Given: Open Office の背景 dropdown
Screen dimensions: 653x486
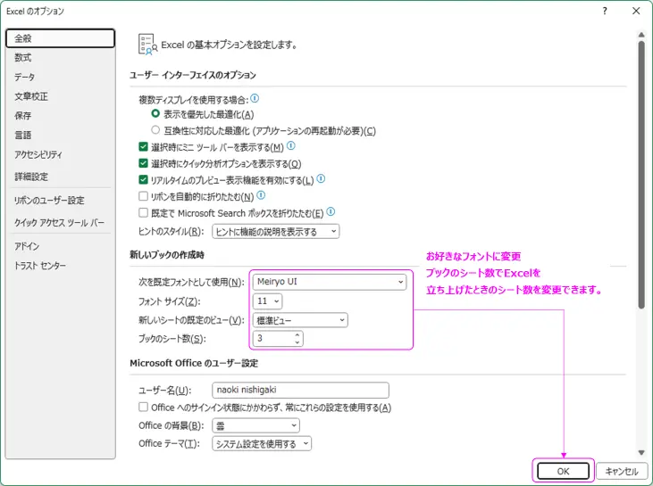Looking at the screenshot, I should (255, 425).
